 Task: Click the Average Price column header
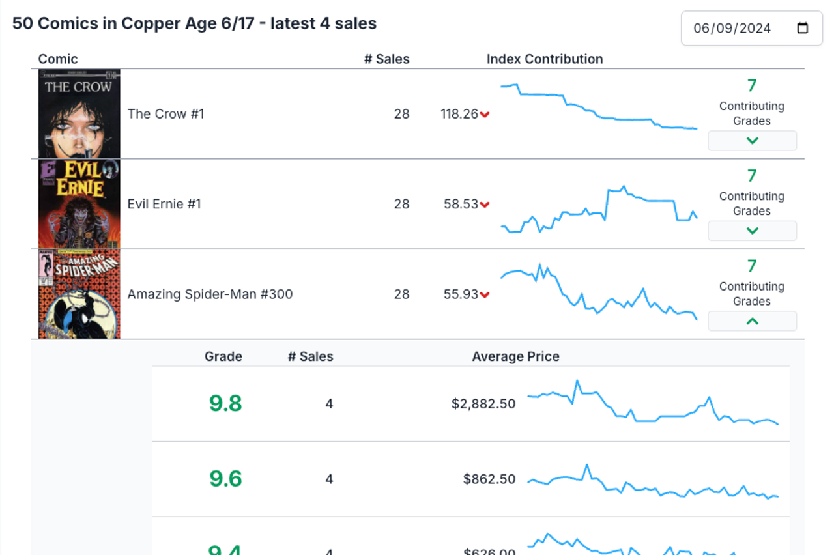[516, 357]
